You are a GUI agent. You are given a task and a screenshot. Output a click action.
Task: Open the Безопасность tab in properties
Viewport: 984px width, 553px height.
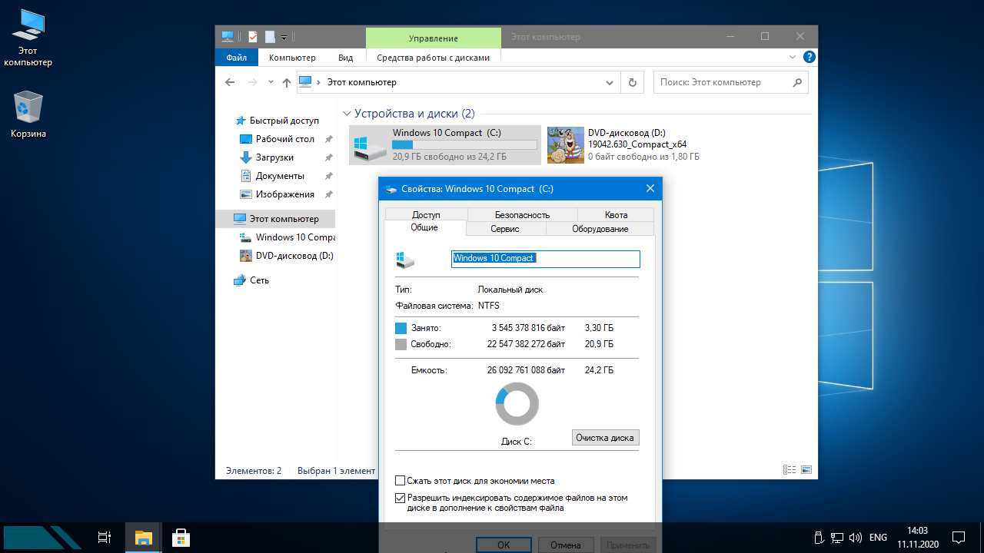(522, 215)
